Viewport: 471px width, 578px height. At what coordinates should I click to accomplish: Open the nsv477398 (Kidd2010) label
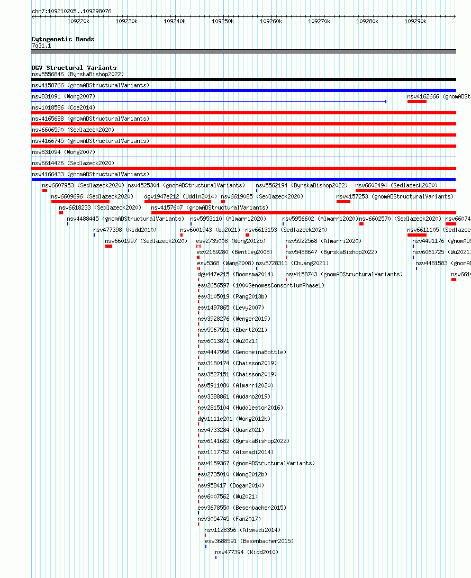pyautogui.click(x=125, y=230)
